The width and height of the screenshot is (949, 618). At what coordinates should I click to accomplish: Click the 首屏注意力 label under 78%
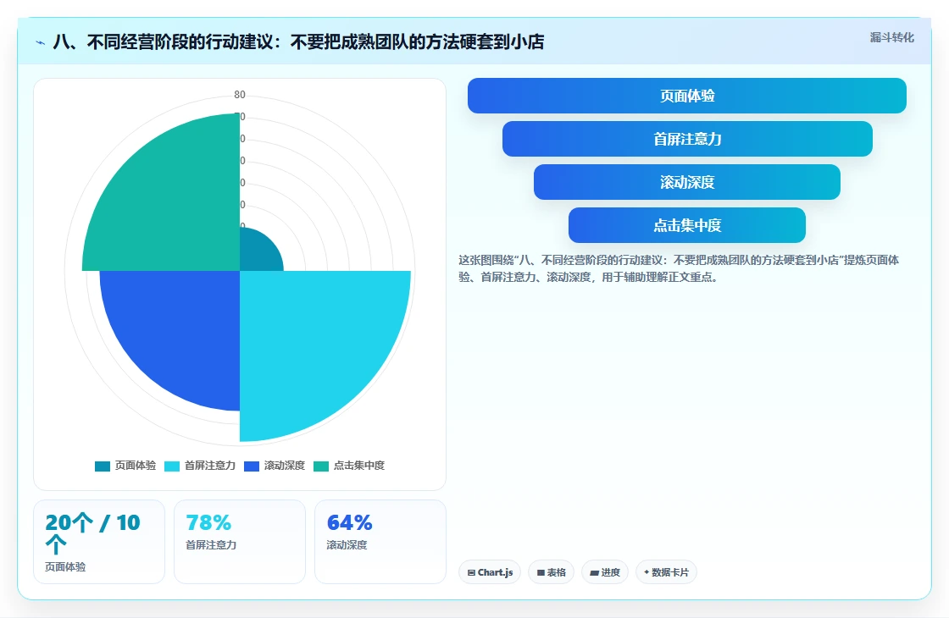click(x=211, y=545)
